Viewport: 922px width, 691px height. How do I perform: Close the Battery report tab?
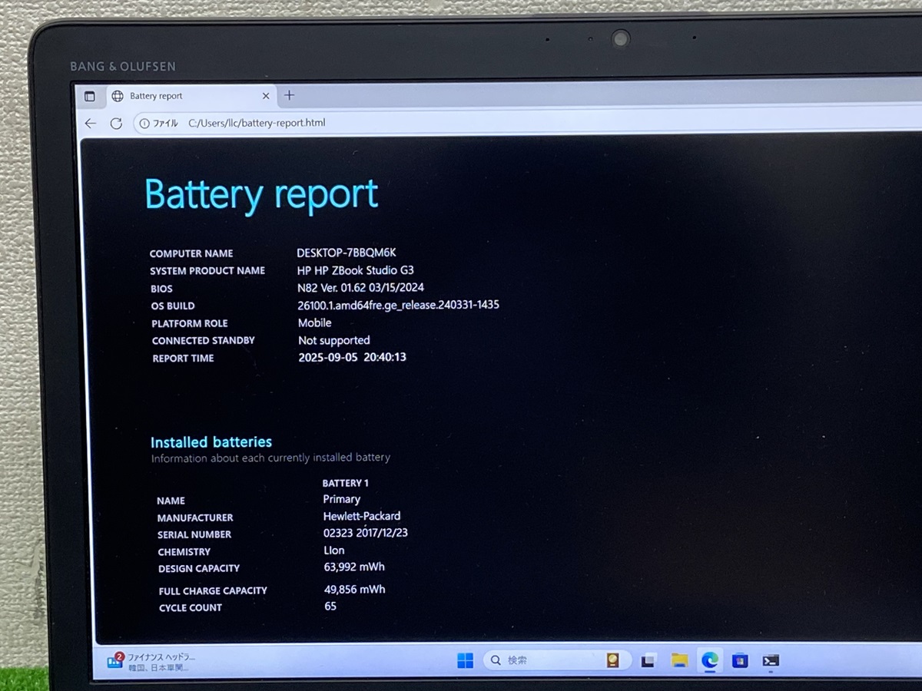pyautogui.click(x=266, y=97)
